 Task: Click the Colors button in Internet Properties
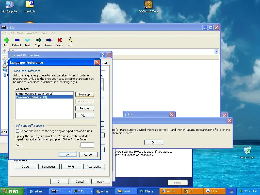(26, 167)
